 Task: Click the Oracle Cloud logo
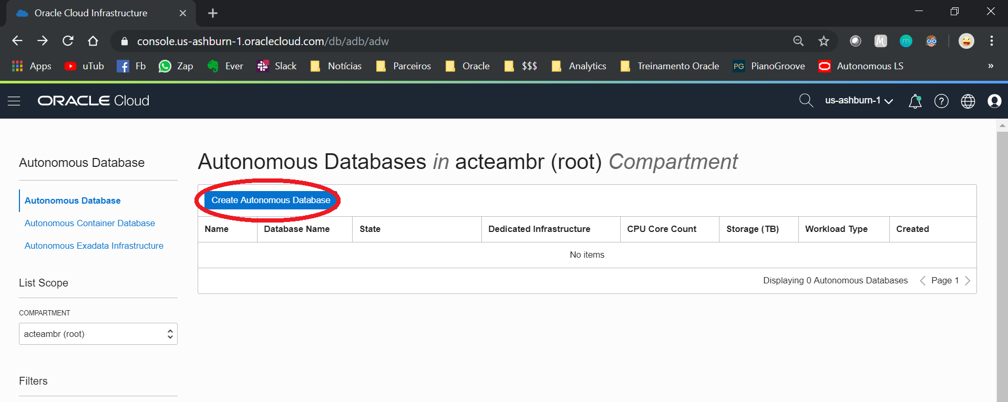pos(94,101)
